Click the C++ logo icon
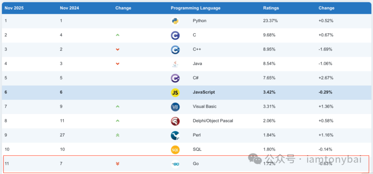The height and width of the screenshot is (174, 373). [175, 50]
